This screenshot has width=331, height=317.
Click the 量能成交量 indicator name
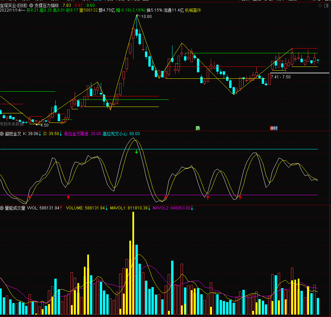pos(15,208)
